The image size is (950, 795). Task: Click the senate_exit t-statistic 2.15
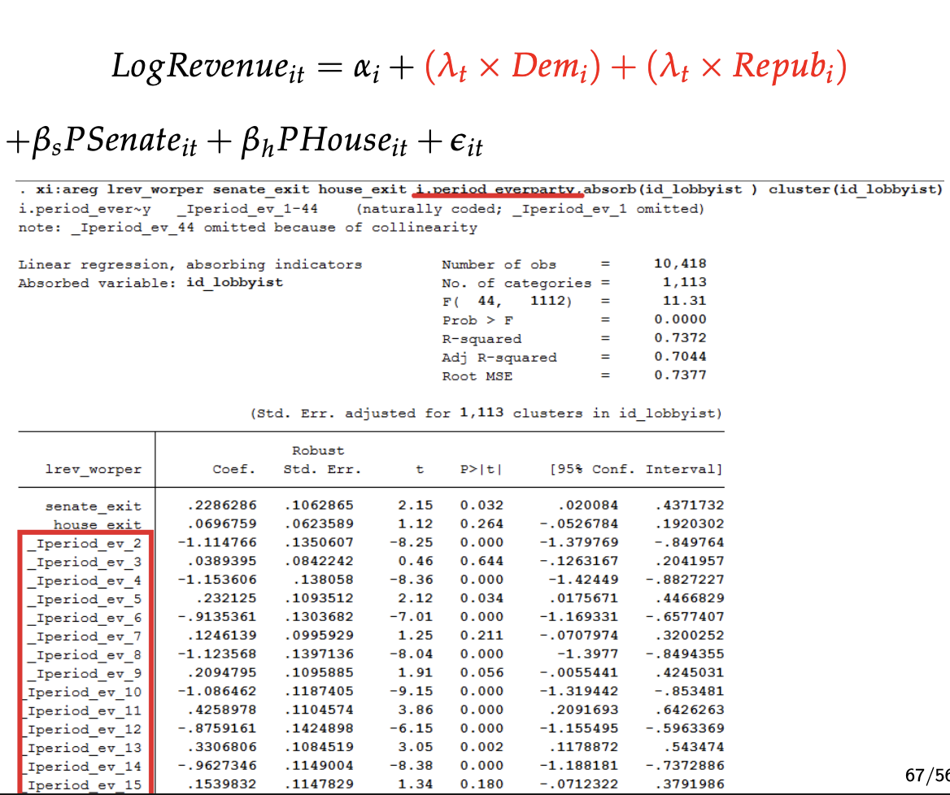coord(416,505)
